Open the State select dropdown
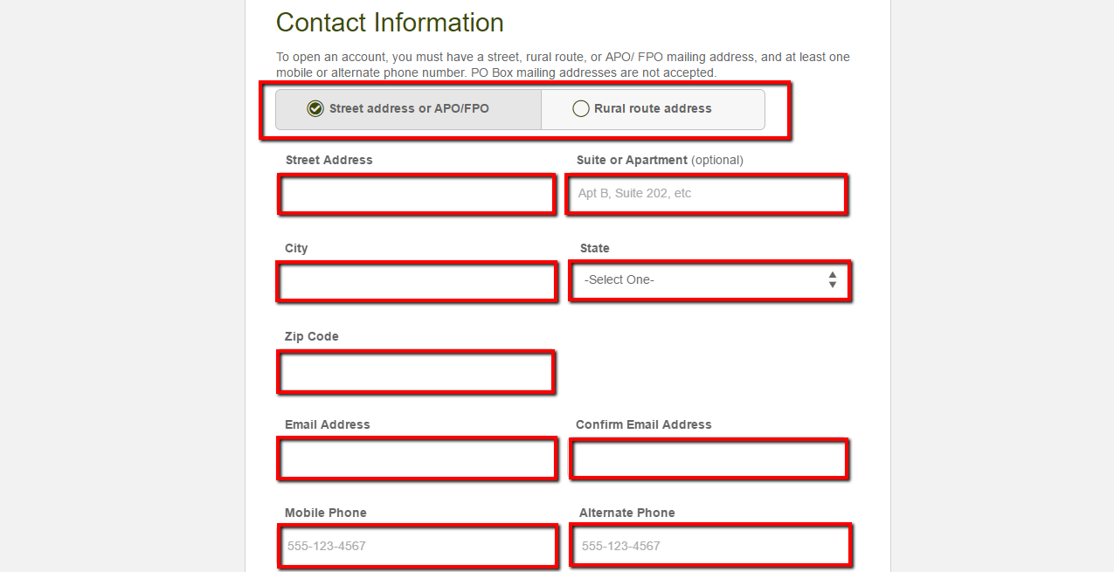This screenshot has width=1114, height=572. (709, 280)
